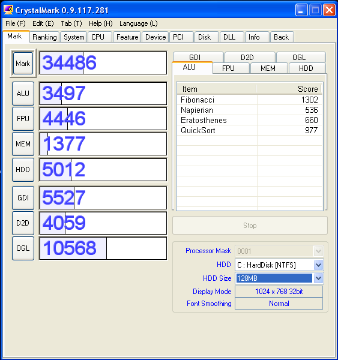338x360 pixels.
Task: Switch to the System tab
Action: [x=74, y=37]
